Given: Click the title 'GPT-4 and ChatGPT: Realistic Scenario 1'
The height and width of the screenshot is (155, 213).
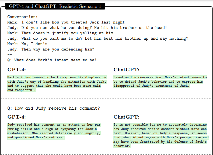Looking at the screenshot, I should tap(55, 6).
